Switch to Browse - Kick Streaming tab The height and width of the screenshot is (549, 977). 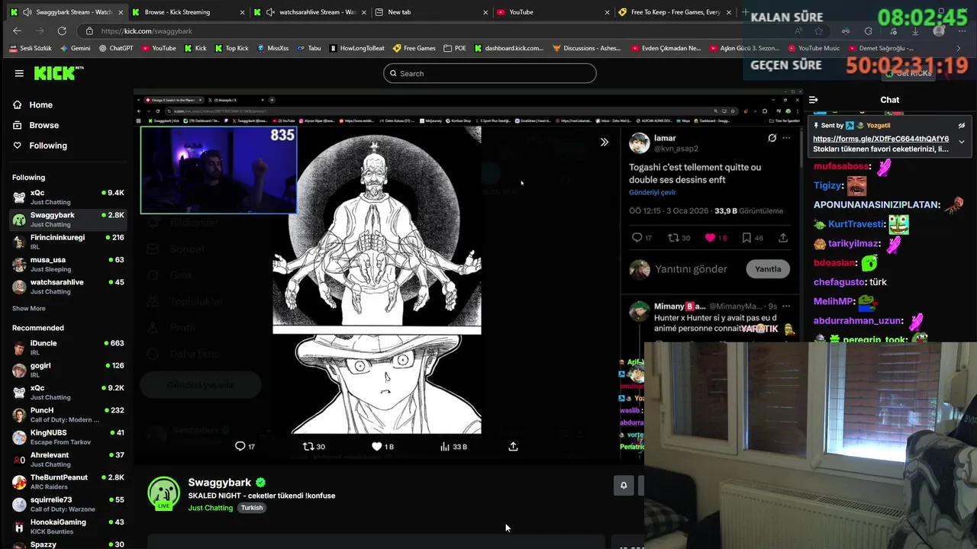(189, 12)
